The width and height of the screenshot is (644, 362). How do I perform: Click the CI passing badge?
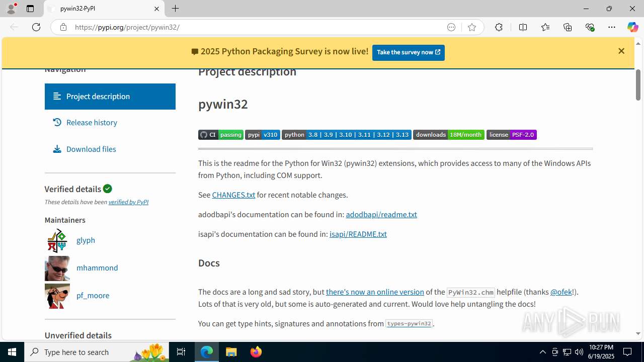pos(221,135)
